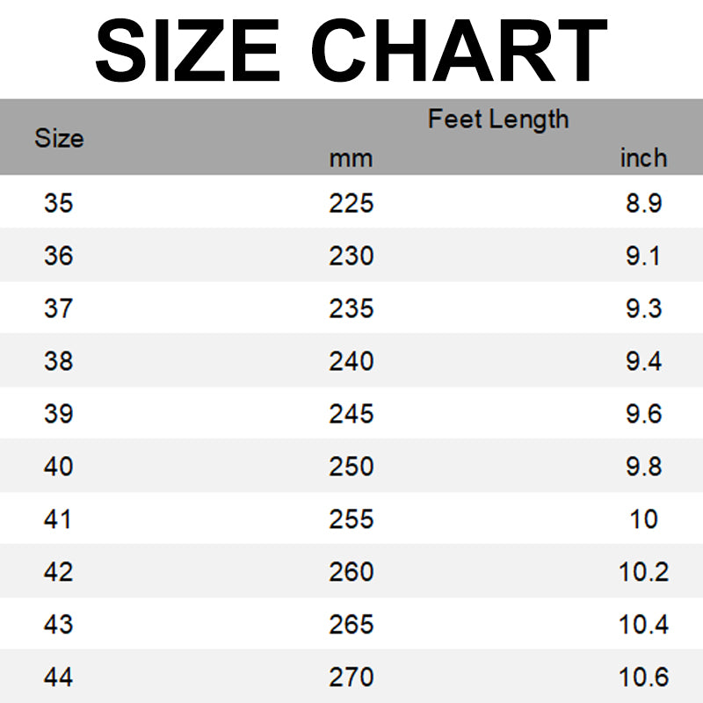This screenshot has width=703, height=703.
Task: Select the size 35 cell
Action: coord(59,203)
